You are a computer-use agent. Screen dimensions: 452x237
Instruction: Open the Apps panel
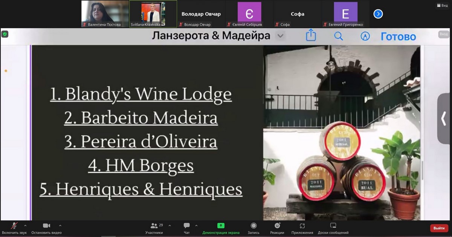(x=302, y=228)
